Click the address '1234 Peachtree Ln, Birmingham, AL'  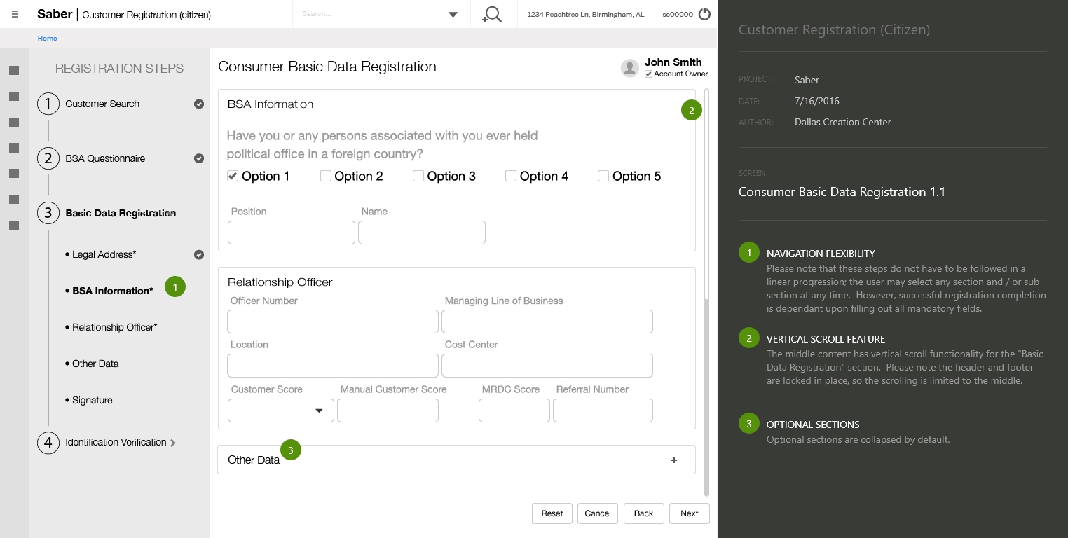(x=586, y=14)
